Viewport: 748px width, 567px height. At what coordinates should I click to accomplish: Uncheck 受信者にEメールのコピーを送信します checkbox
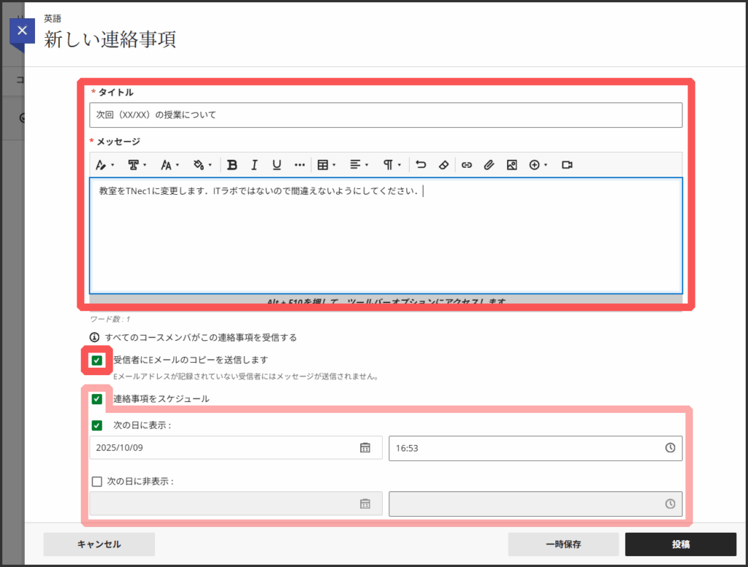(96, 360)
